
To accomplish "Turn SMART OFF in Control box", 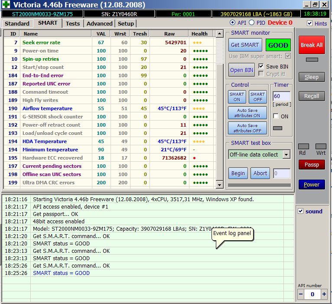I will [258, 97].
